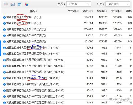Open info icon for 其他城镇单位就业人员平均货币工资指数
This screenshot has height=105, width=133.
4,72
